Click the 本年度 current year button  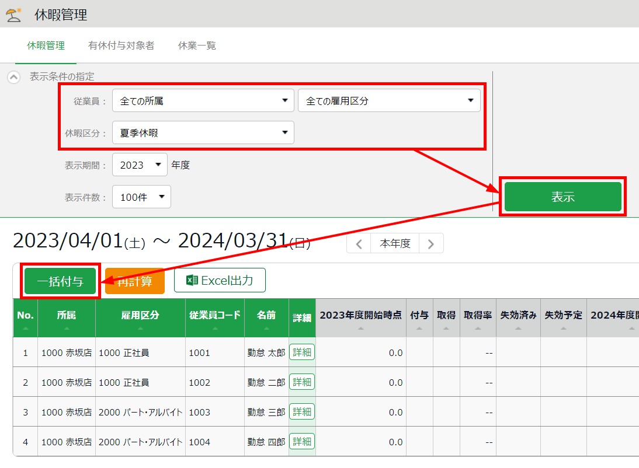(x=395, y=244)
